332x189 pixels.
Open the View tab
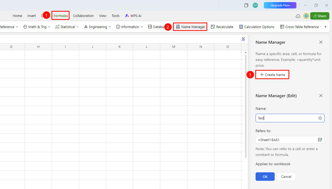[x=103, y=16]
